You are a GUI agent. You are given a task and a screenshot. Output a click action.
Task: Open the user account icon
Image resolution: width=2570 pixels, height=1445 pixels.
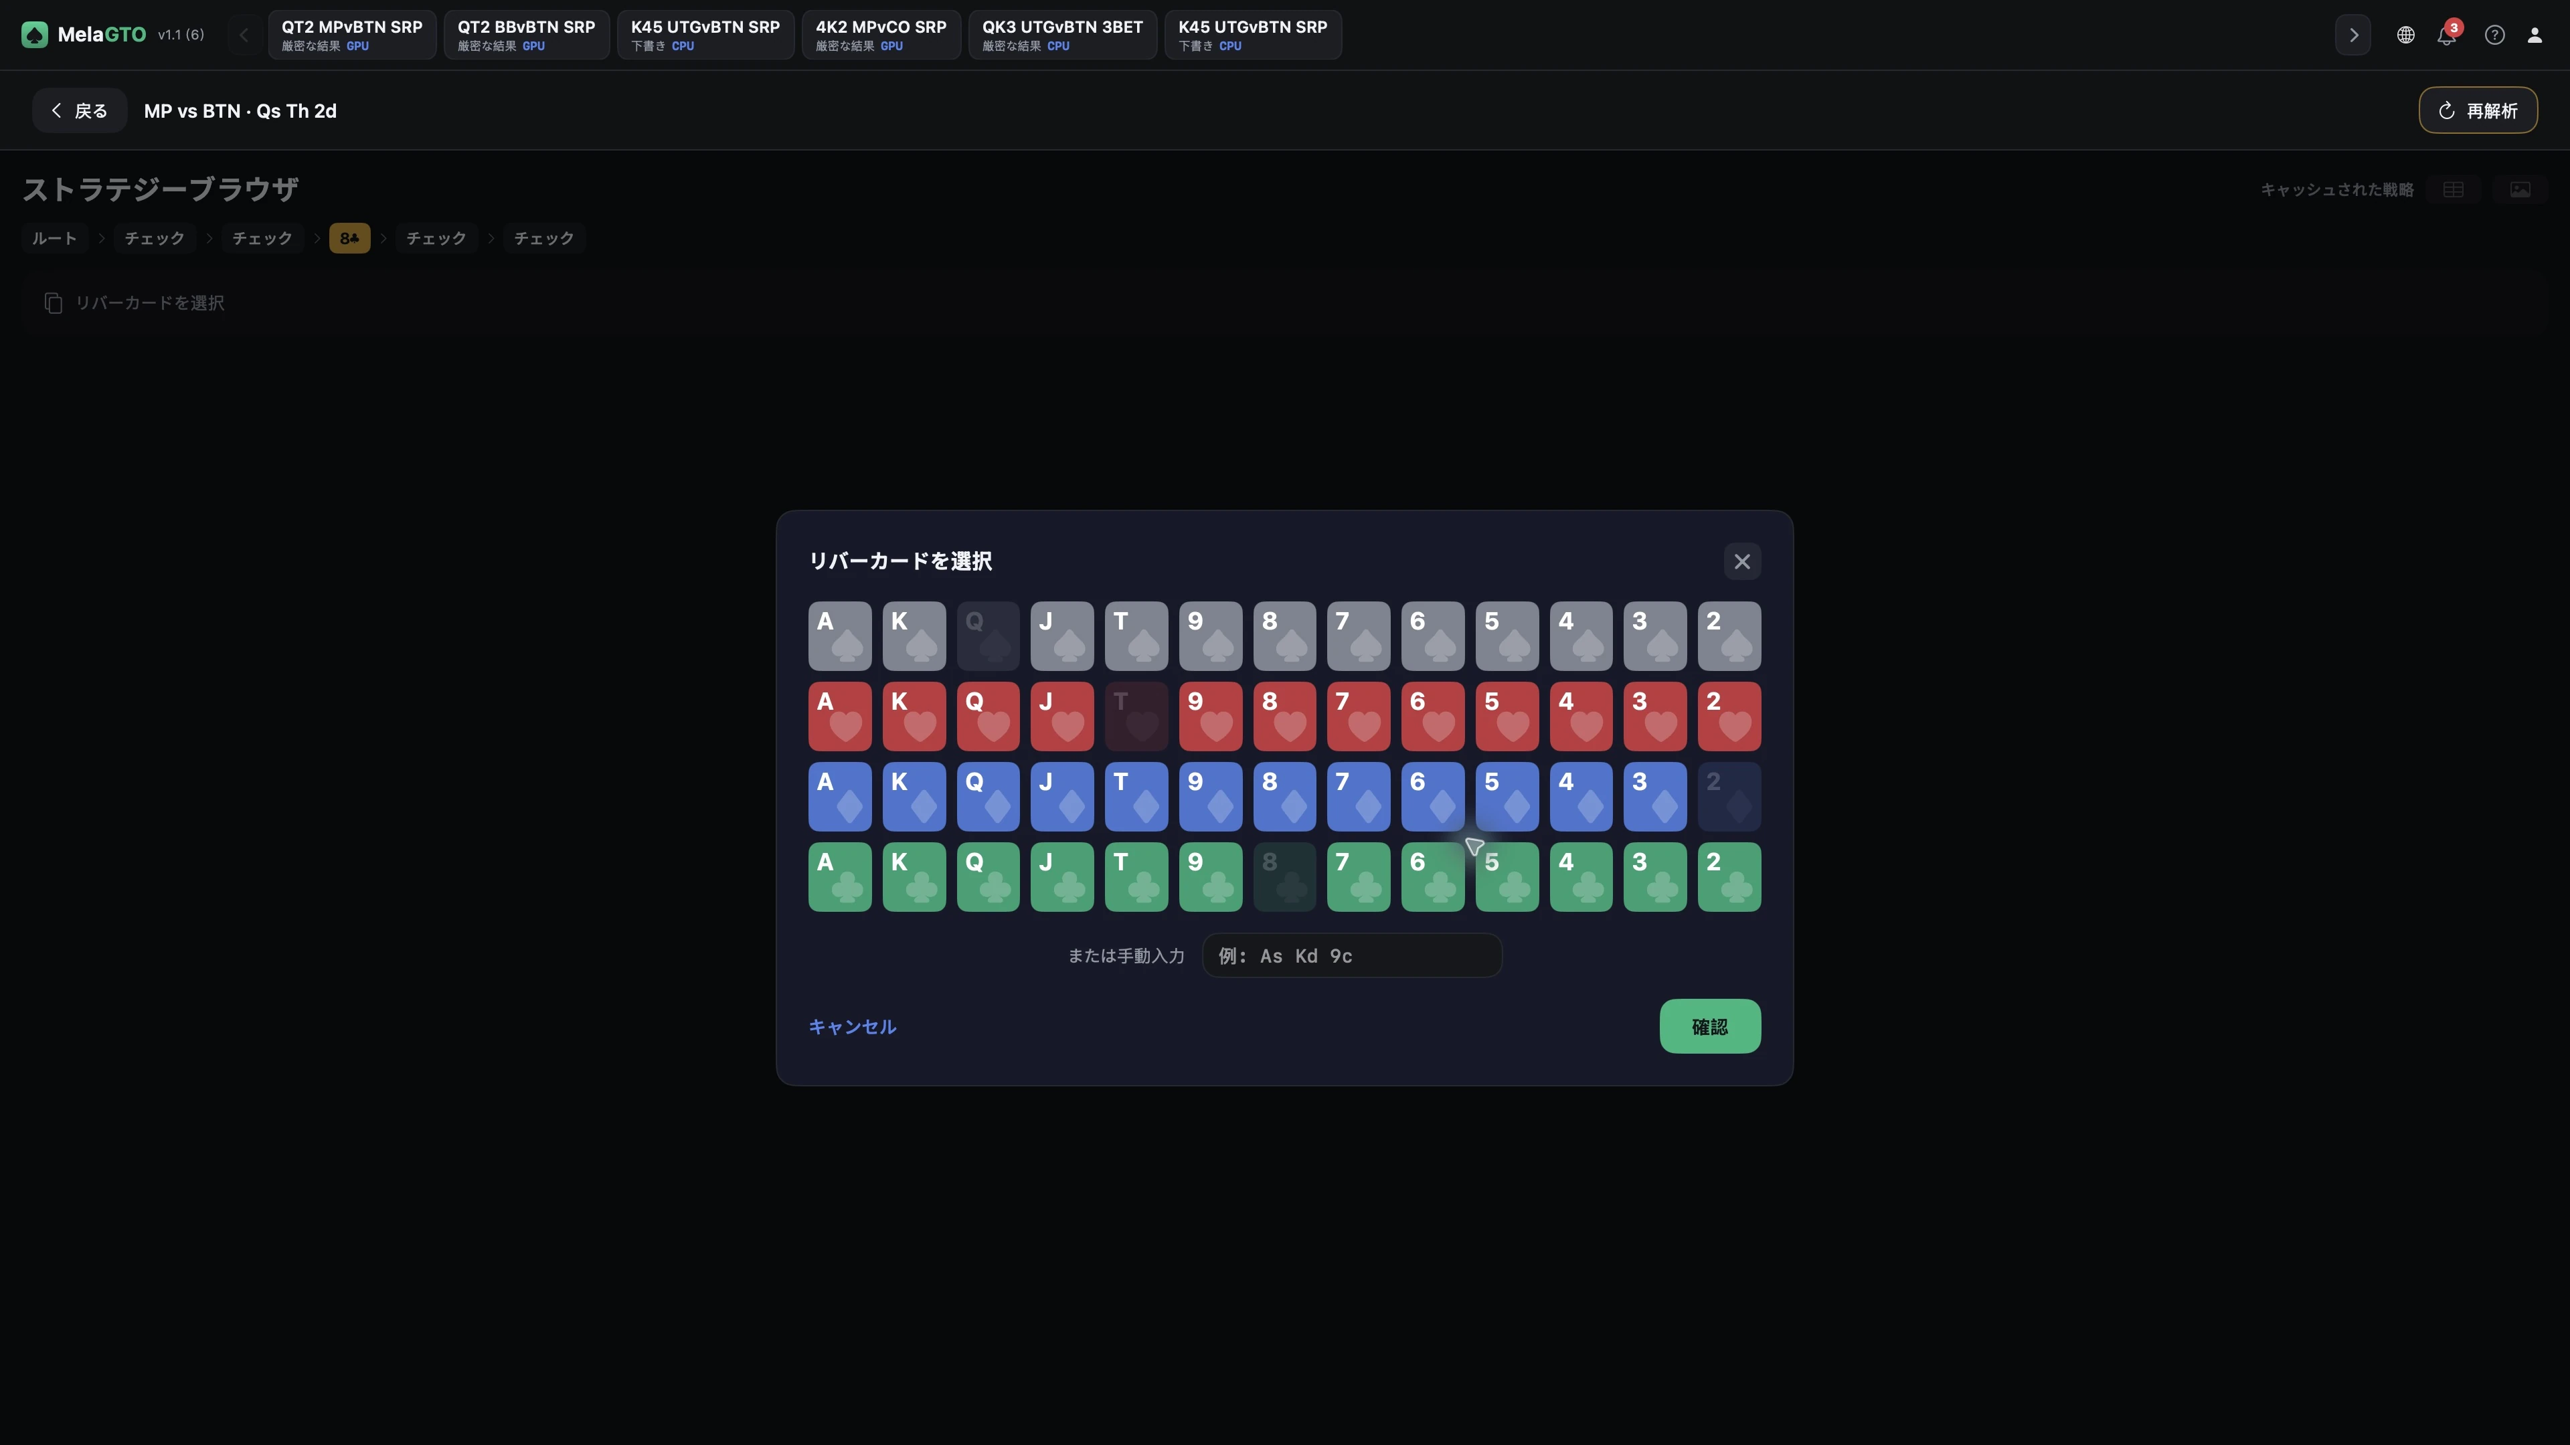tap(2534, 35)
